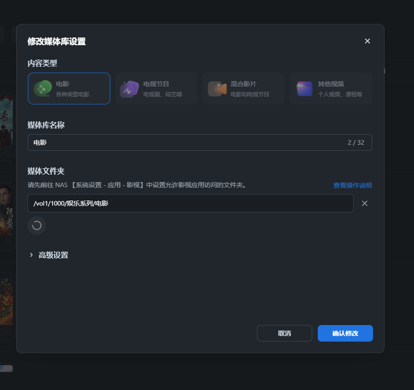Viewport: 414px width, 390px height.
Task: Click the orange 混合影片 mixed content icon
Action: click(x=217, y=88)
